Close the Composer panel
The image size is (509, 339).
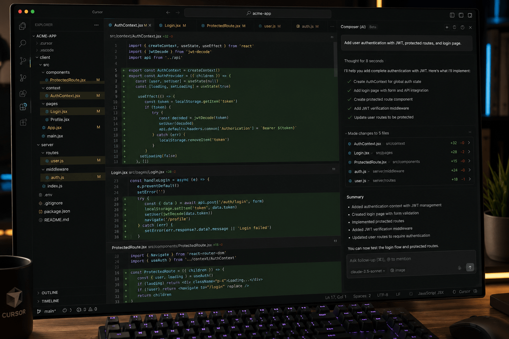click(471, 27)
